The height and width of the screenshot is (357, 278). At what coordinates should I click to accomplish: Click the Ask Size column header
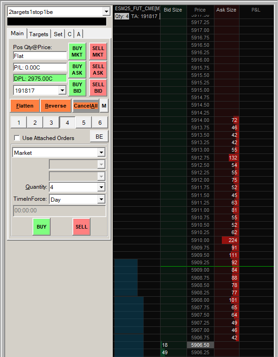tap(226, 10)
